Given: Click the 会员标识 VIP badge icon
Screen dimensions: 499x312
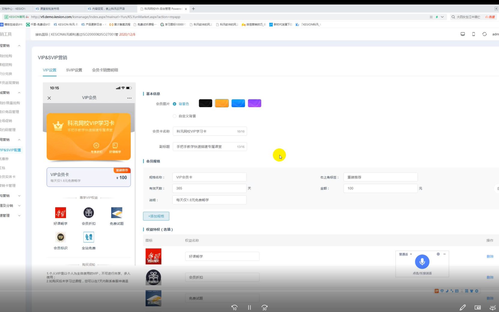Looking at the screenshot, I should tap(61, 237).
